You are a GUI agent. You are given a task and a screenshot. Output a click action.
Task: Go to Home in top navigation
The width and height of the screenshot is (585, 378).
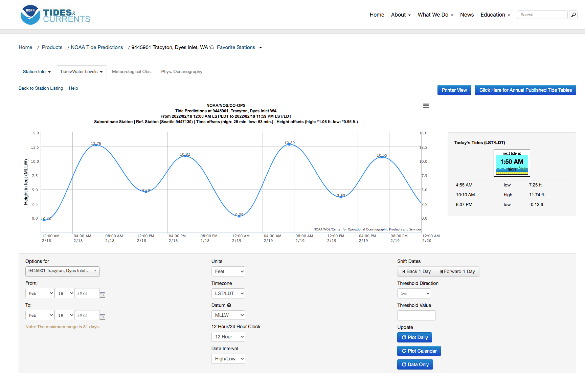click(377, 15)
